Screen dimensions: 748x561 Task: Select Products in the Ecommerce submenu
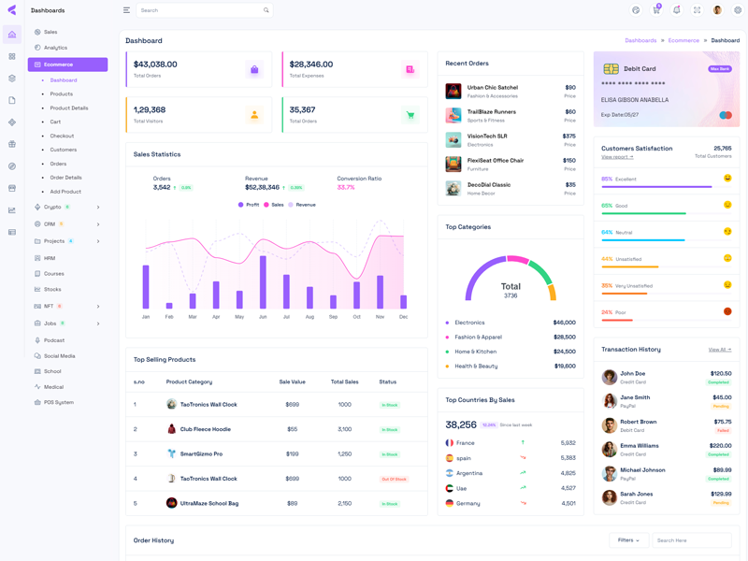pos(62,94)
